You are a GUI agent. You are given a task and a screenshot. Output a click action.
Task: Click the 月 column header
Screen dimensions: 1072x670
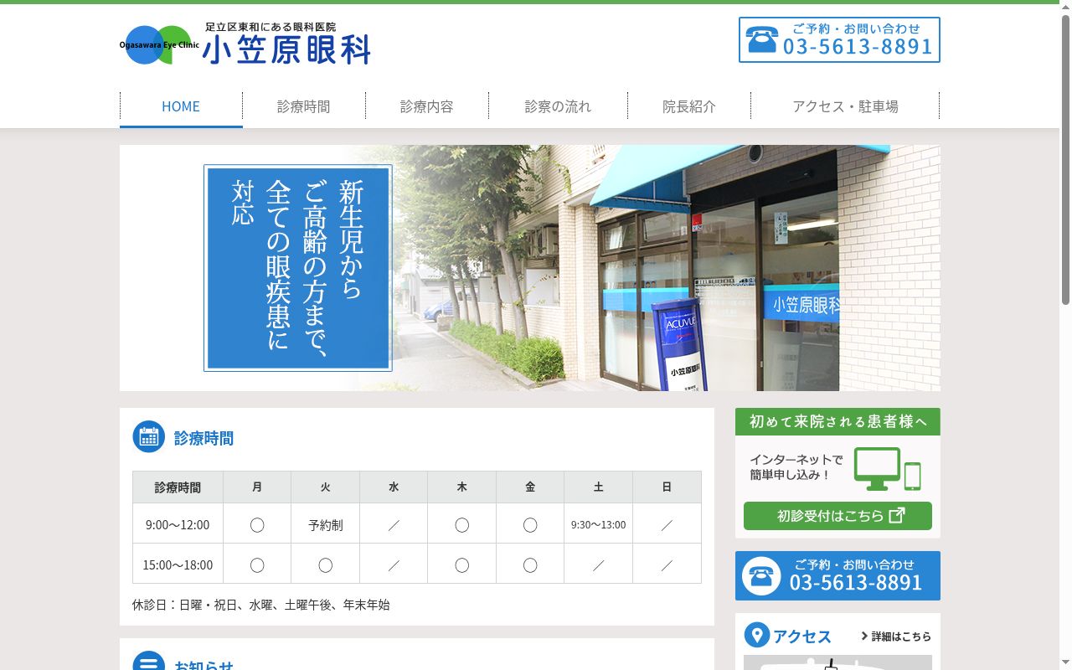(257, 487)
